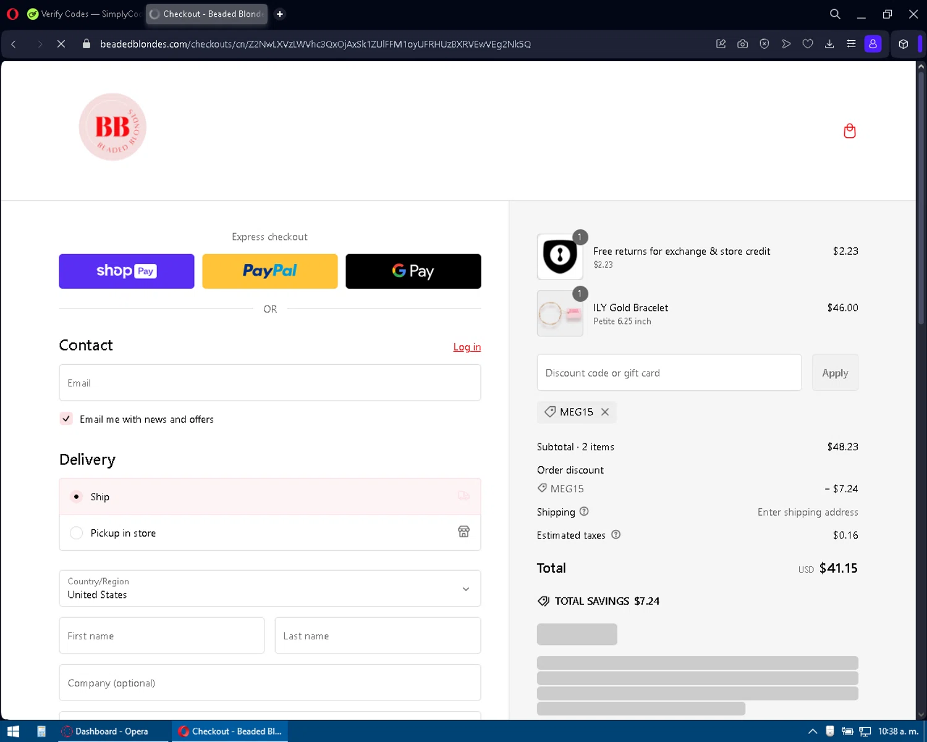
Task: Select Pickup in store option
Action: coord(270,532)
